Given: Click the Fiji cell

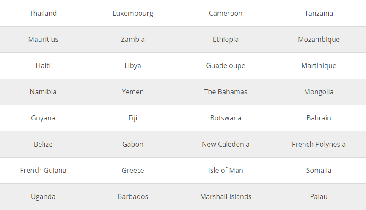Looking at the screenshot, I should click(133, 118).
